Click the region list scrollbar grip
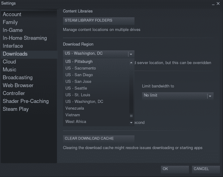 pyautogui.click(x=131, y=116)
